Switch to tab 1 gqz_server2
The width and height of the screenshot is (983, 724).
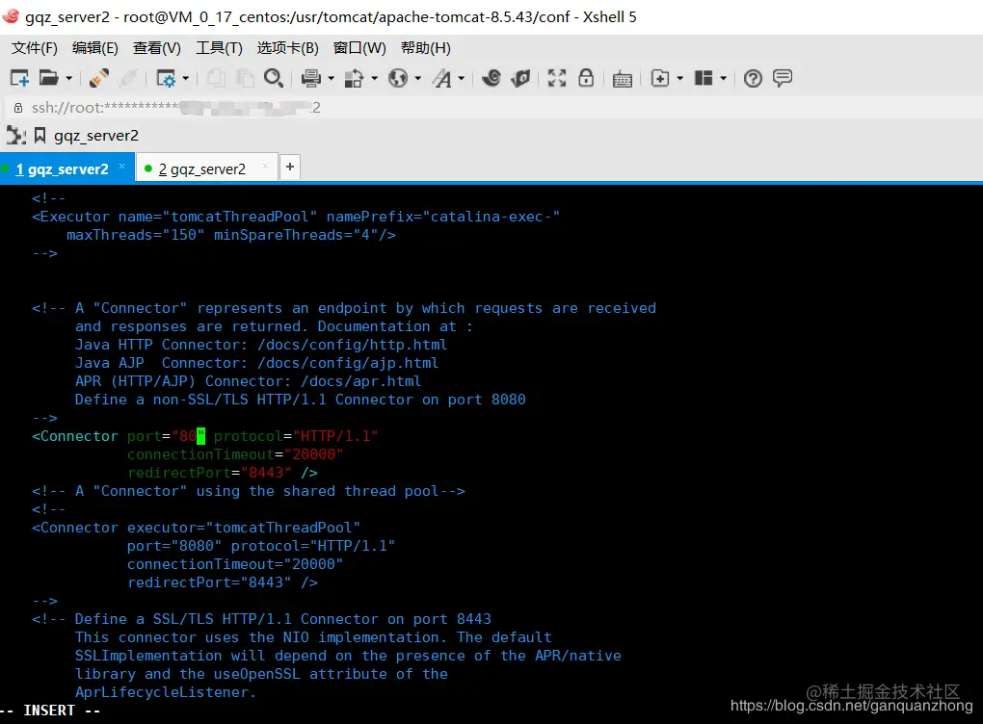[x=62, y=169]
